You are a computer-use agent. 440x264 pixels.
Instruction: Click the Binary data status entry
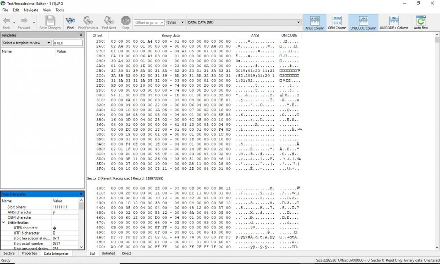(413, 260)
